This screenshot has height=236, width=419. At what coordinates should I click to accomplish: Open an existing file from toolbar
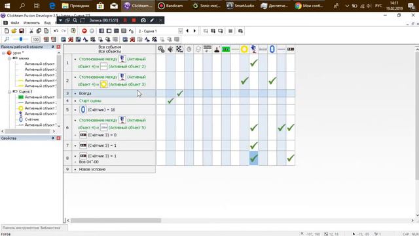tap(14, 31)
